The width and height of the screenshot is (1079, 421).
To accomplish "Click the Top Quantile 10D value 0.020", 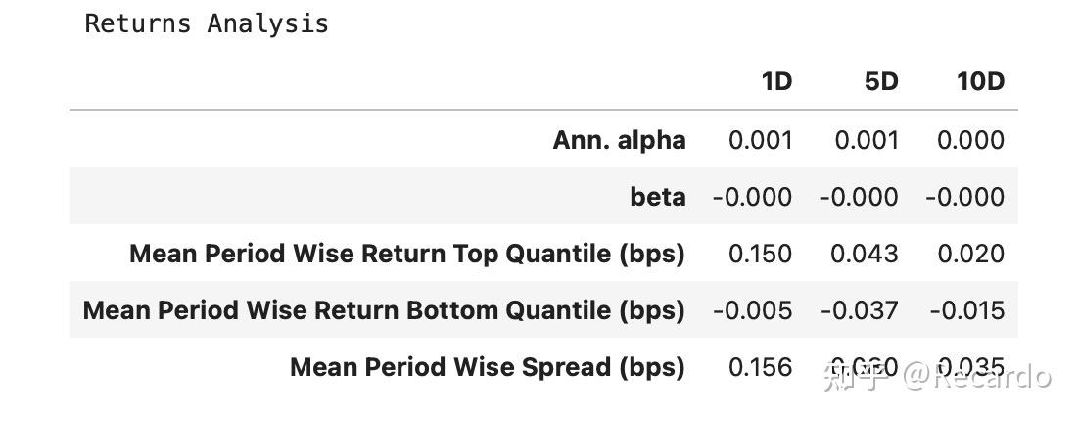I will (x=970, y=254).
